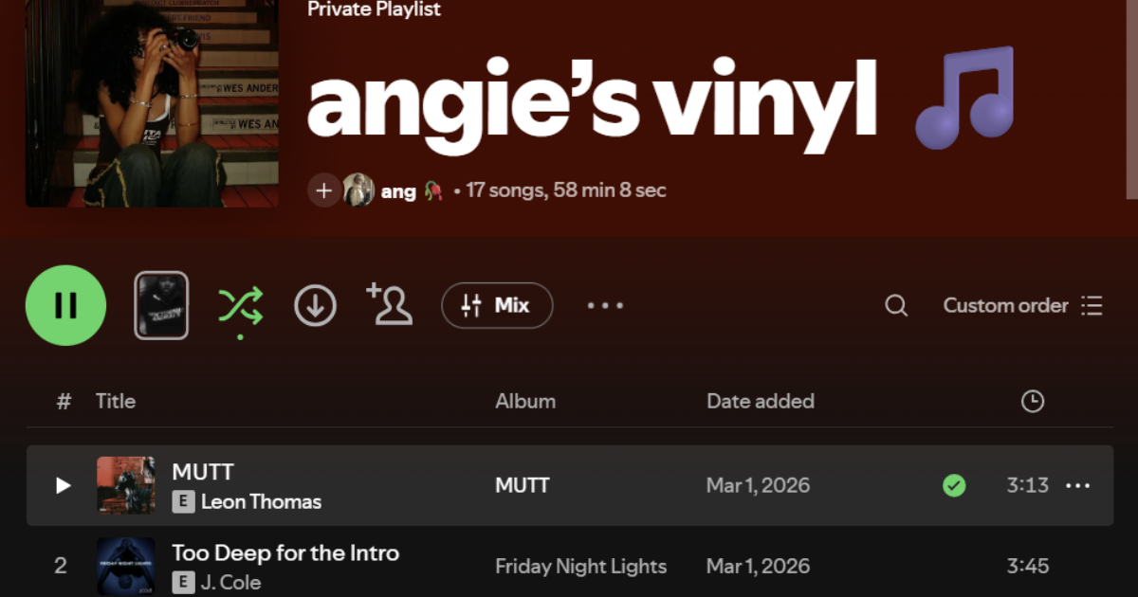Viewport: 1138px width, 597px height.
Task: Open the Custom order sort dropdown
Action: [x=1022, y=305]
